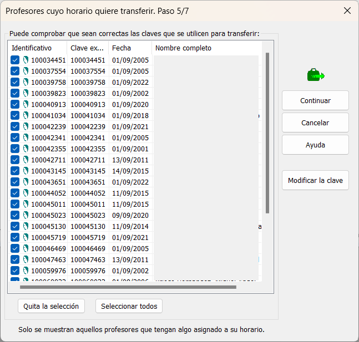Screen dimensions: 359x342
Task: Click external key cell 100039823
Action: [88, 93]
